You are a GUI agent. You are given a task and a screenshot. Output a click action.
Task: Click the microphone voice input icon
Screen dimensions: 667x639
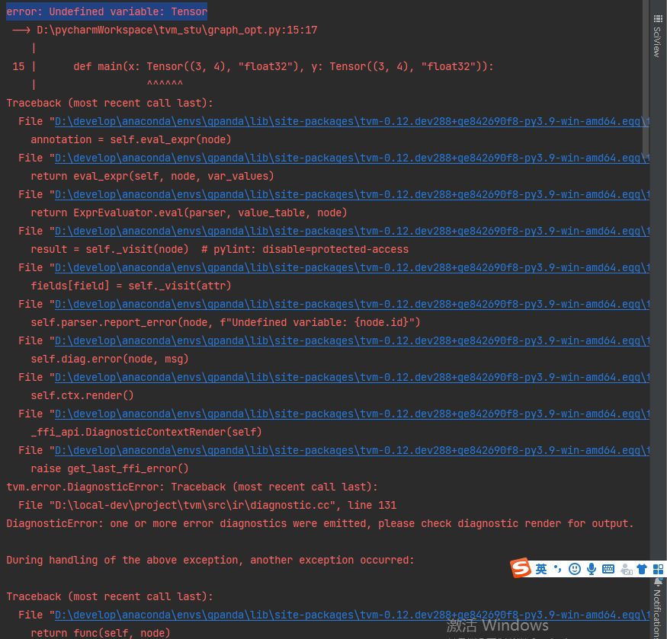point(592,569)
